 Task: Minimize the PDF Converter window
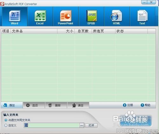coord(144,2)
